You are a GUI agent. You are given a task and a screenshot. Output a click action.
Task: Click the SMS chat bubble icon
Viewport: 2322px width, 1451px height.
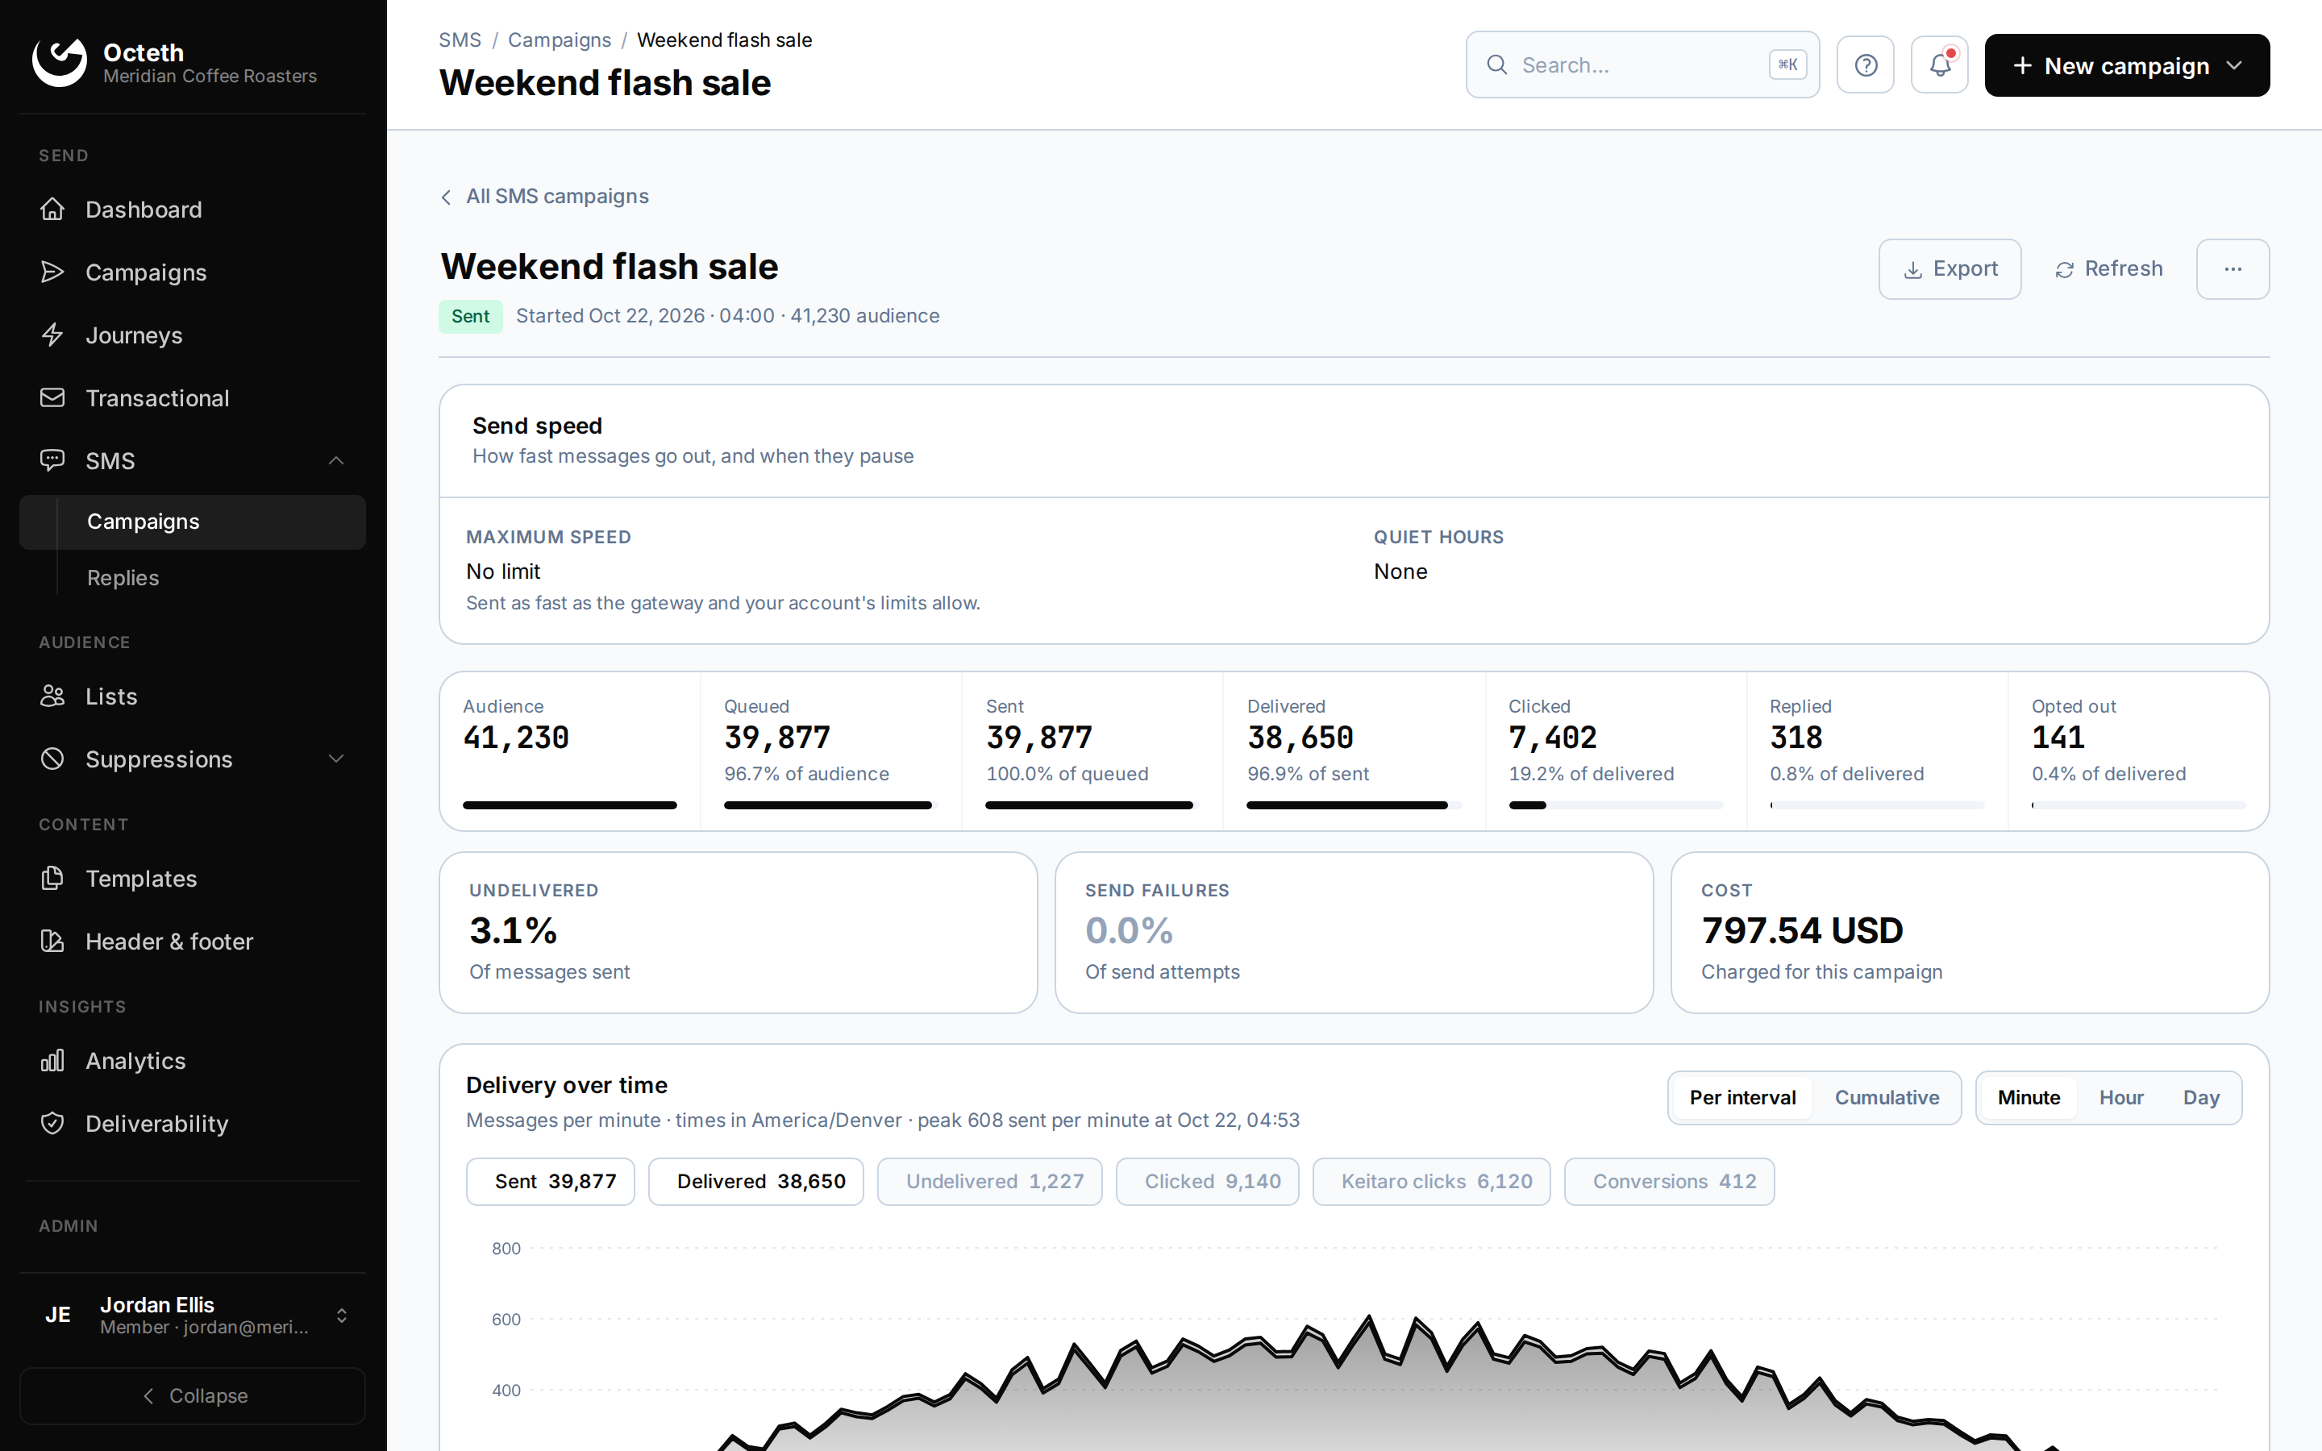pos(52,460)
